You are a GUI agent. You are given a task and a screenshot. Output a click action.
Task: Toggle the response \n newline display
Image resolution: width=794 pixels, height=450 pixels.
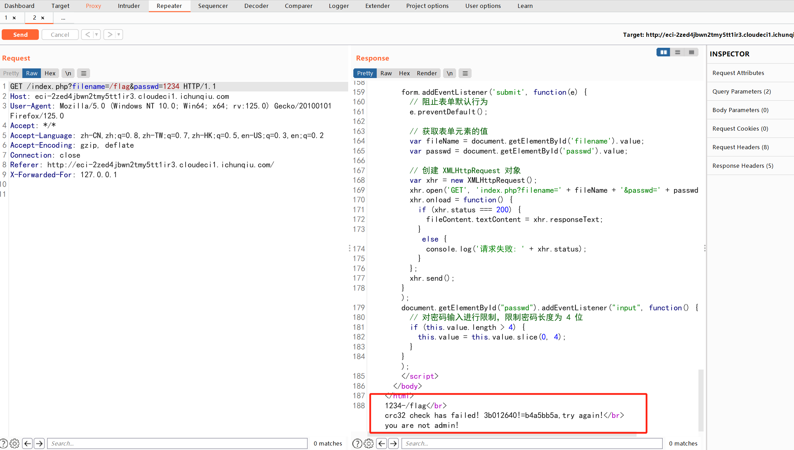pos(449,73)
